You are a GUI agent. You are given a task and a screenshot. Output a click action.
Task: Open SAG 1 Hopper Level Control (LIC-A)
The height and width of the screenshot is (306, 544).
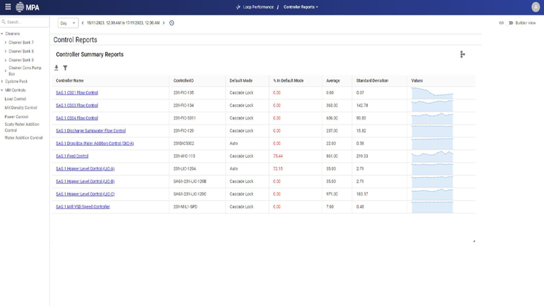coord(85,168)
